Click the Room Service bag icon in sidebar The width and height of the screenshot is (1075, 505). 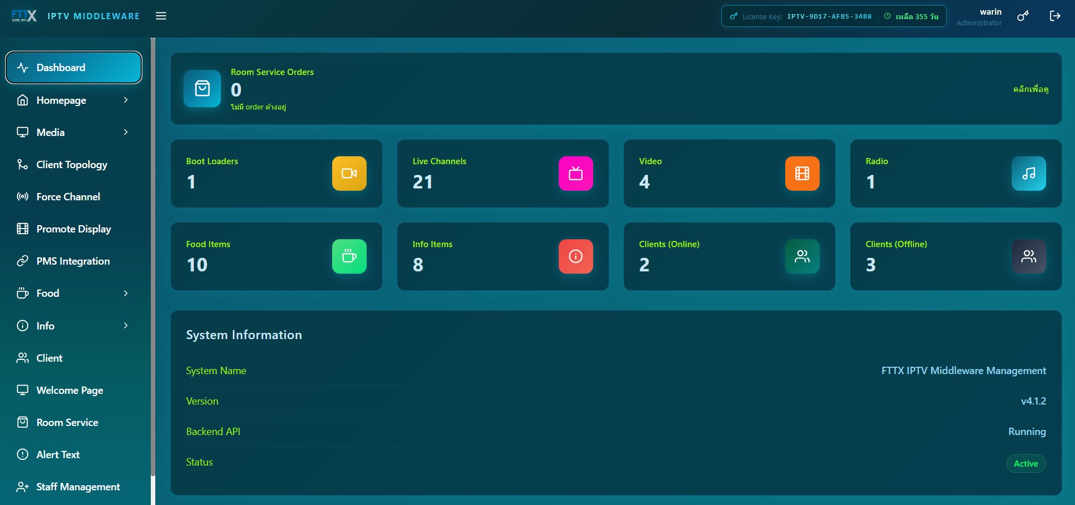(23, 422)
